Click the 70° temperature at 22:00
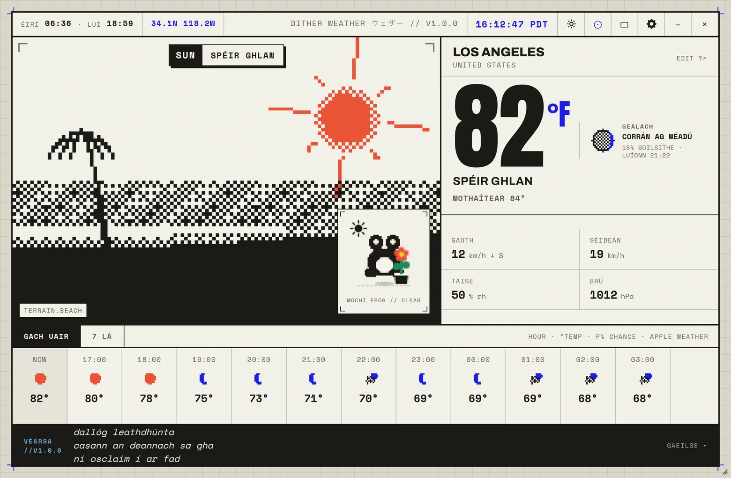This screenshot has height=478, width=731. (x=368, y=399)
